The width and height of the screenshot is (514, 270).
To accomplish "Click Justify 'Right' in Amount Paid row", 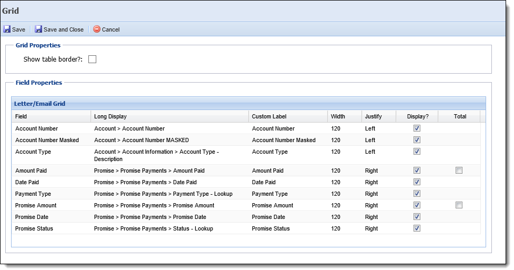I will coord(371,171).
